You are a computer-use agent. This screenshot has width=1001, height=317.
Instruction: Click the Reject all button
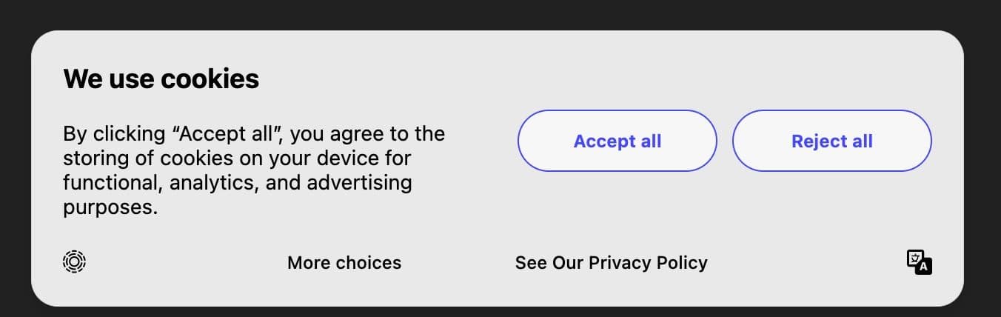pyautogui.click(x=831, y=141)
